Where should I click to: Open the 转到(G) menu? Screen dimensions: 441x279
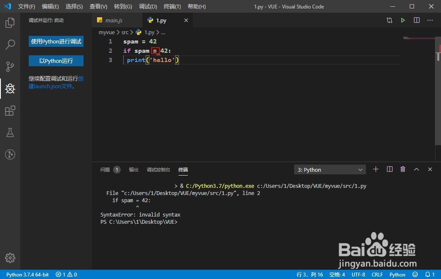123,7
